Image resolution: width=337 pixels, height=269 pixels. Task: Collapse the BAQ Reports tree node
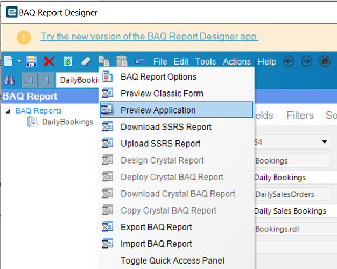tap(8, 111)
